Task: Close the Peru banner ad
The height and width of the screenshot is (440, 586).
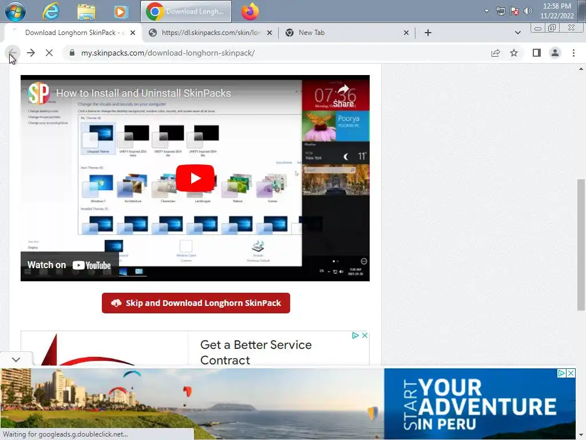Action: click(571, 373)
